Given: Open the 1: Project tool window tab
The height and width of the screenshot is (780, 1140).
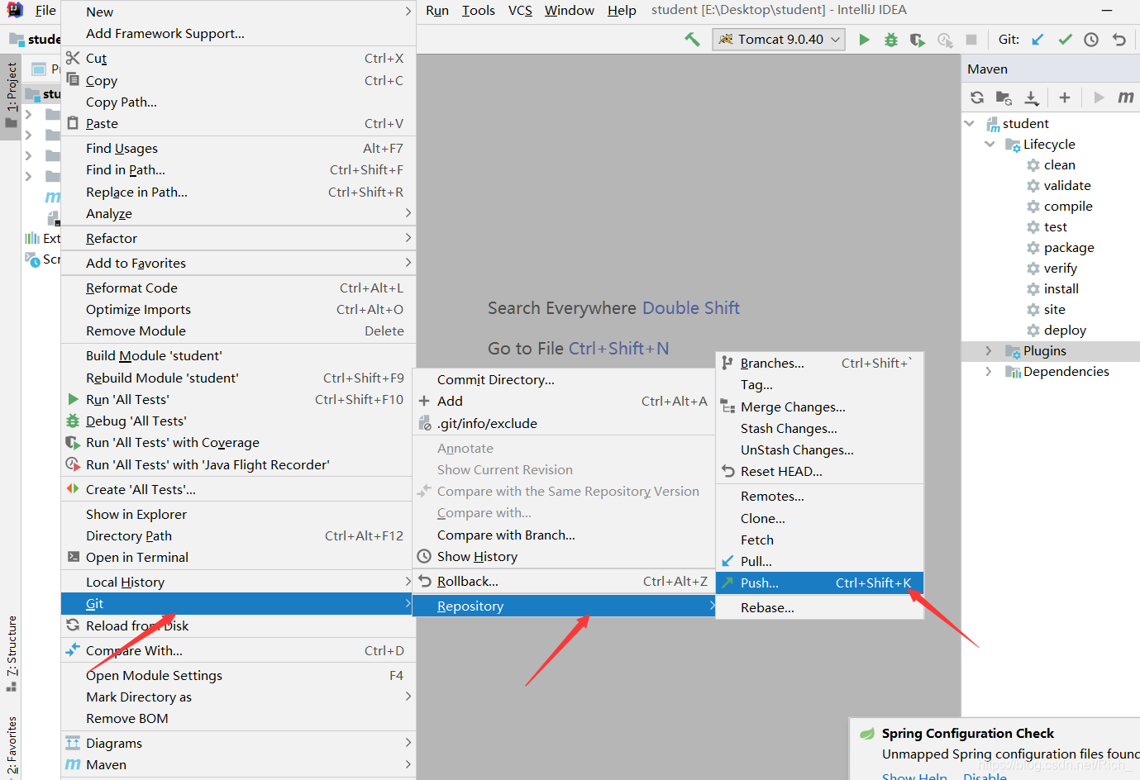Looking at the screenshot, I should (x=11, y=96).
